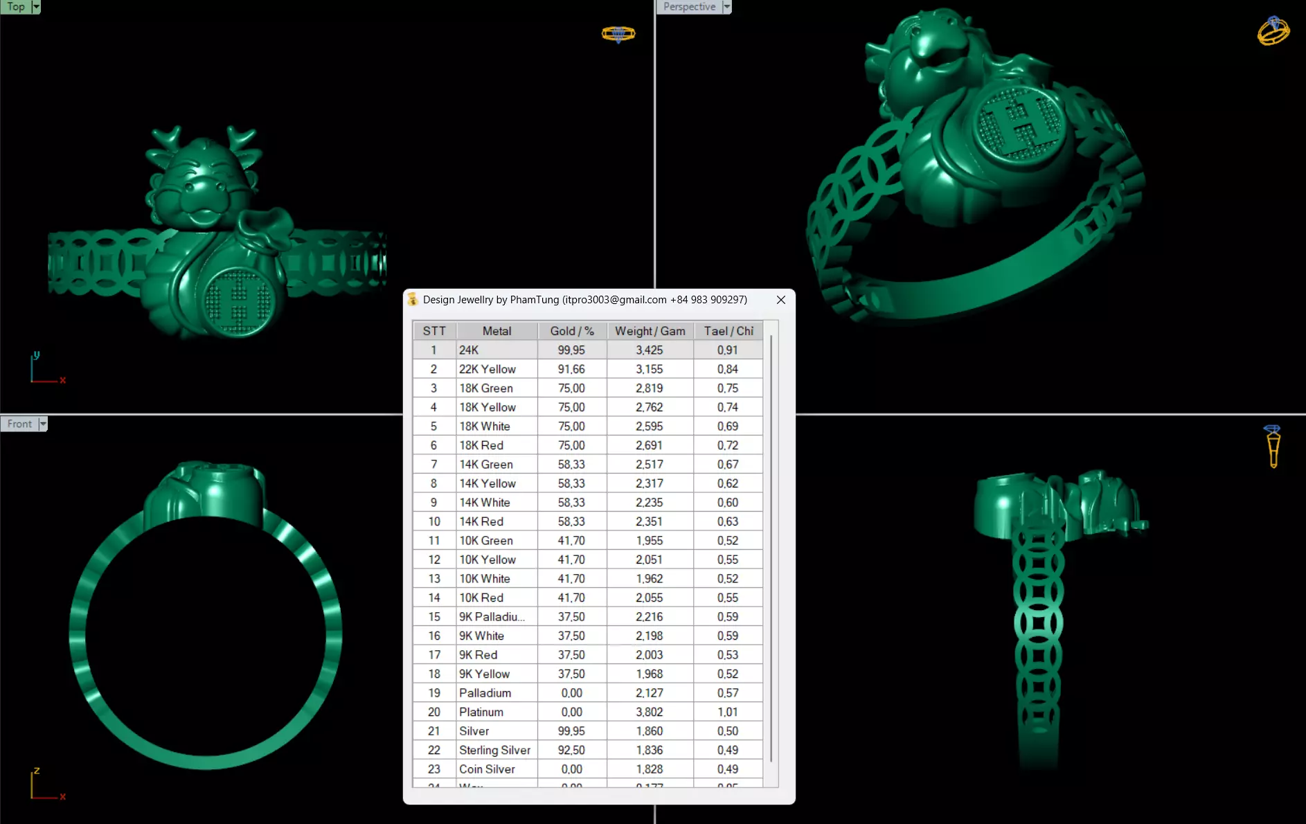The width and height of the screenshot is (1306, 824).
Task: Select the Silver row numbered 21
Action: 588,731
